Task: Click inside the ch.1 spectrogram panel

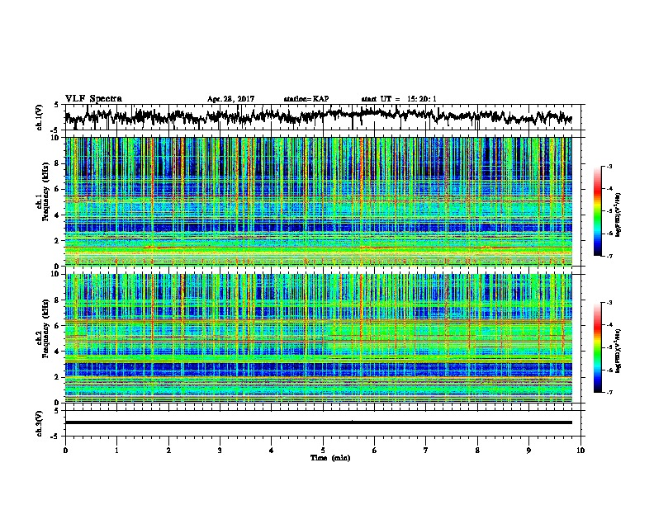Action: [318, 201]
